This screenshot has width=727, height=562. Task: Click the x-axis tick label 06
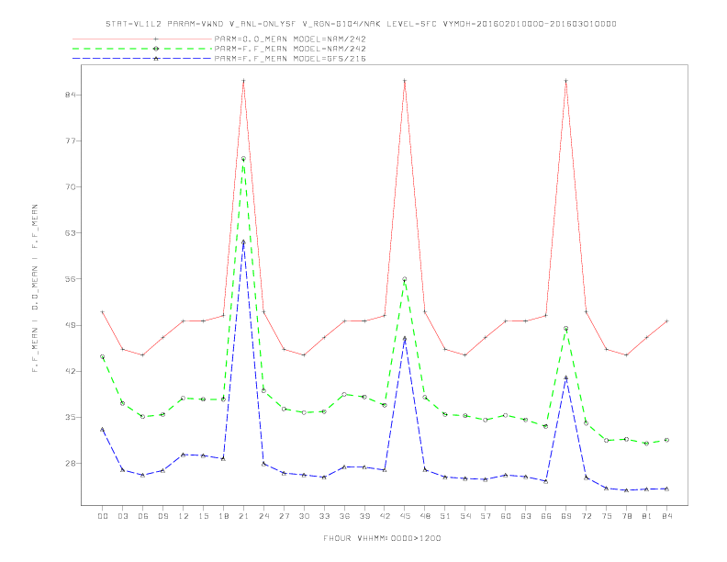coord(143,516)
